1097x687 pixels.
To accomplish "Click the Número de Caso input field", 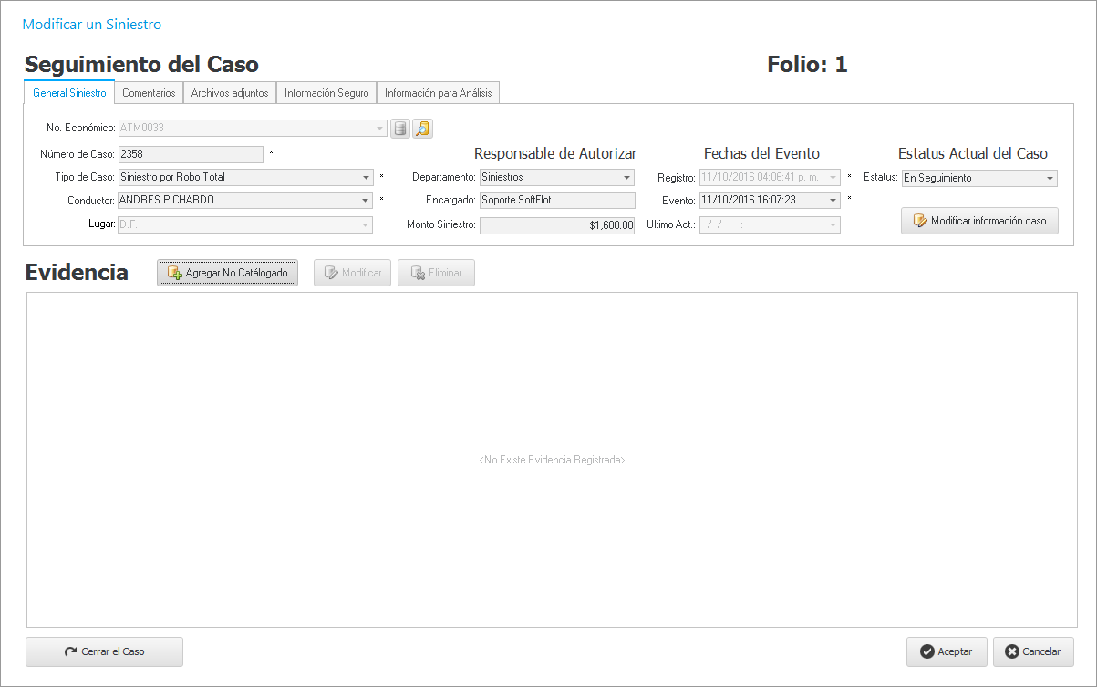I will (x=191, y=154).
